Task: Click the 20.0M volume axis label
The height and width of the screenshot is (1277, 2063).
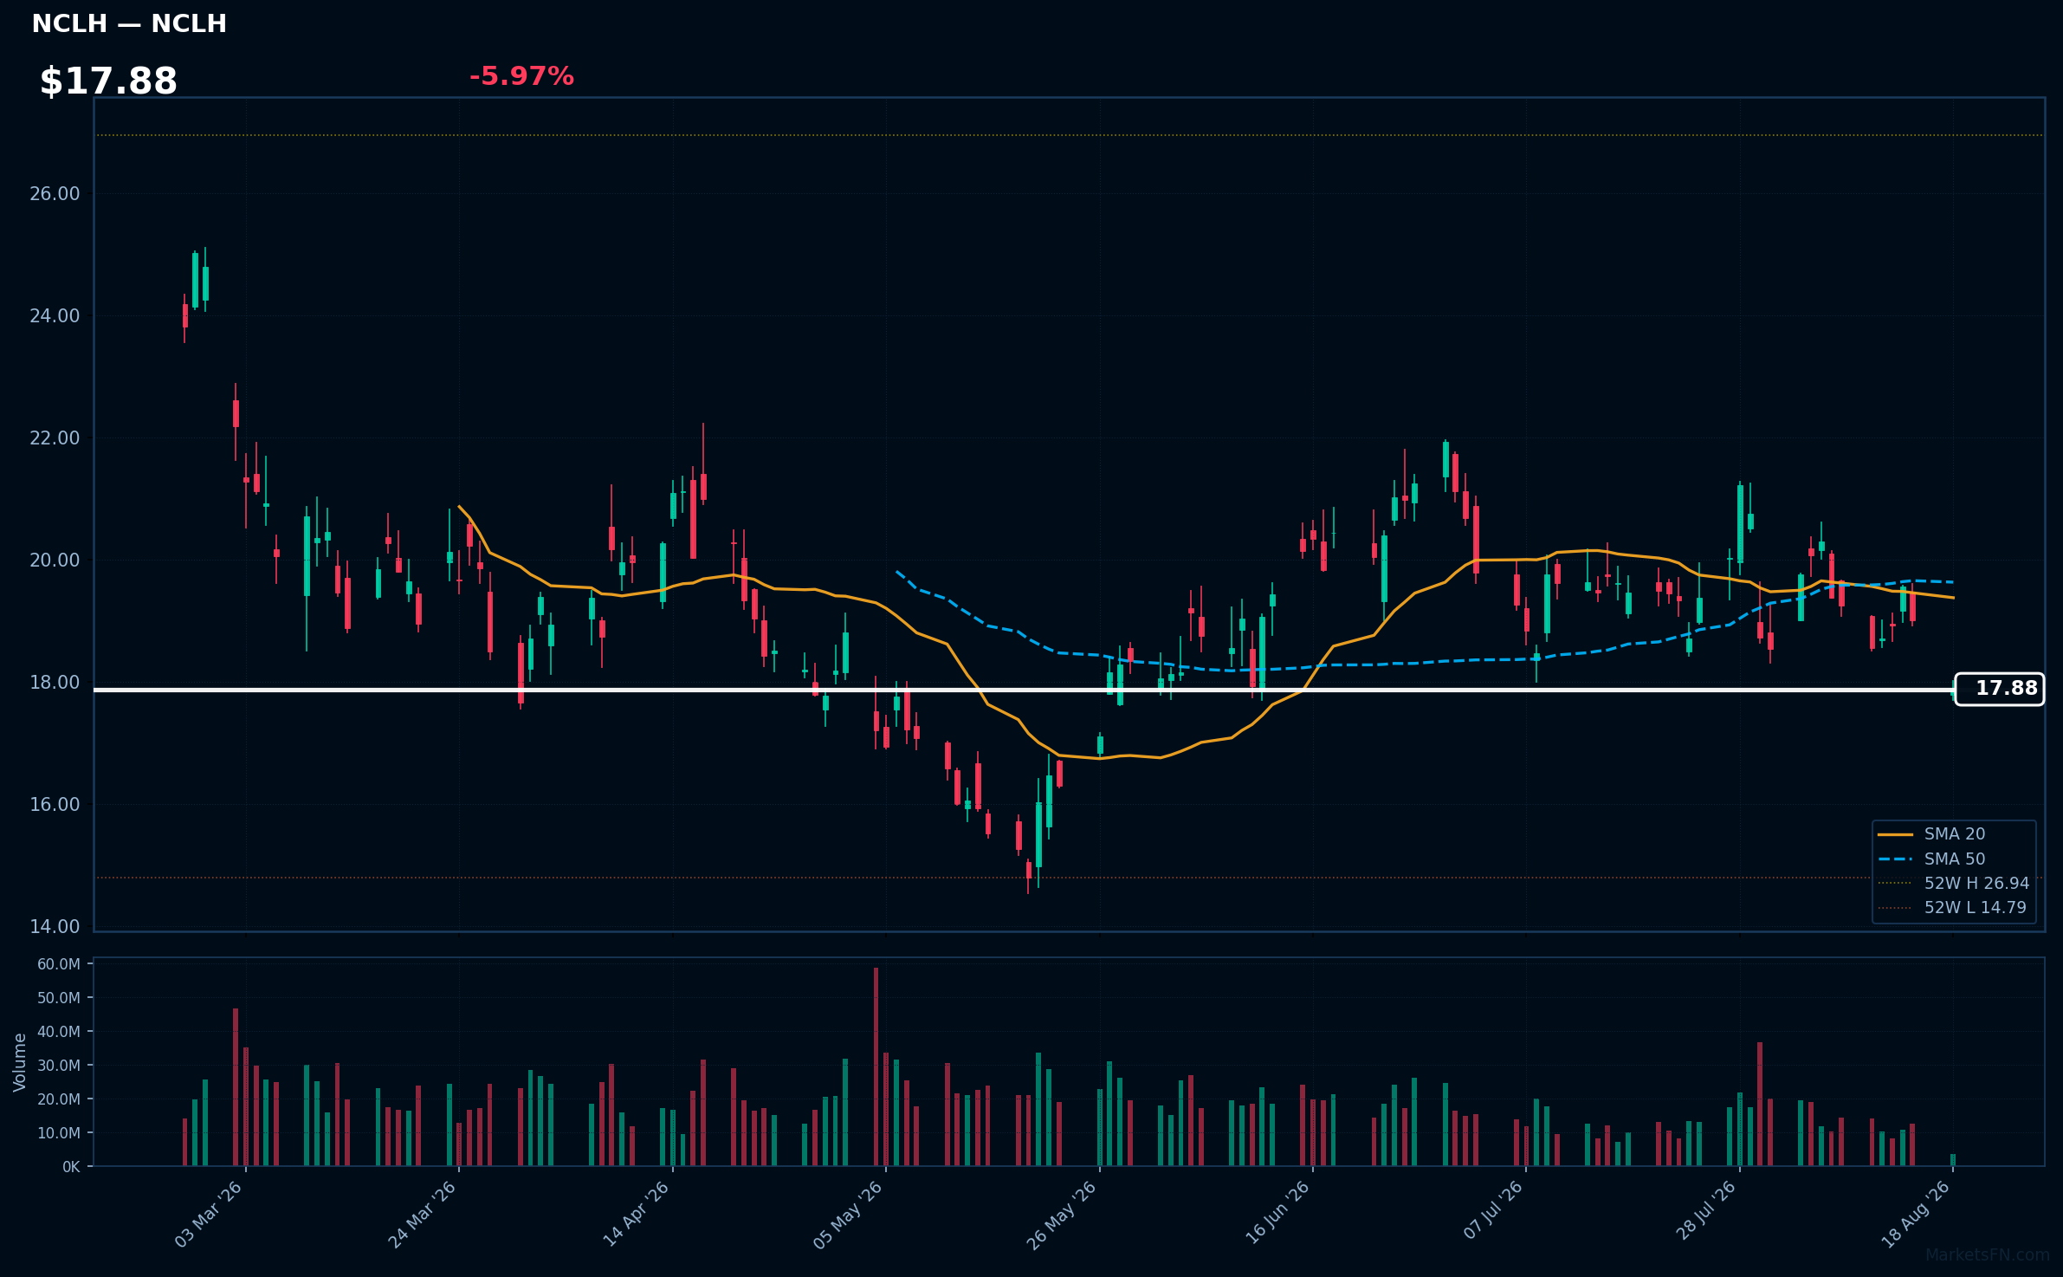Action: coord(59,1099)
